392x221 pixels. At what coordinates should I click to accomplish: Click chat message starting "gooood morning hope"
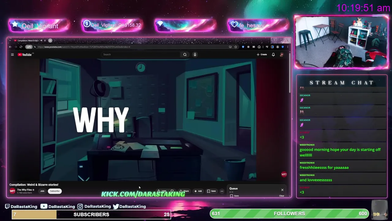tap(340, 152)
